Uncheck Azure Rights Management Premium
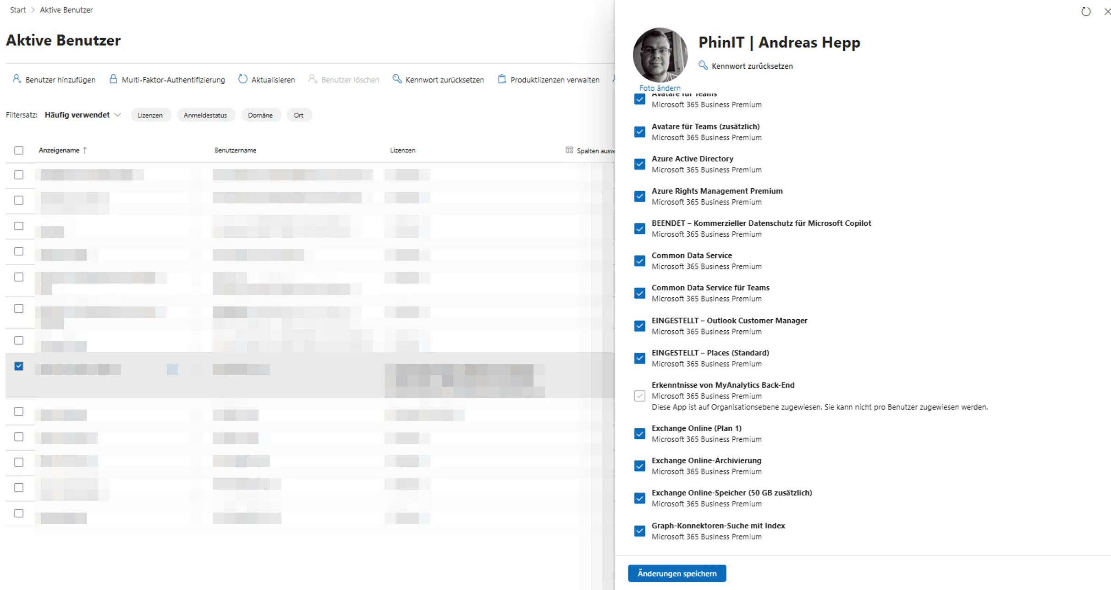 640,197
